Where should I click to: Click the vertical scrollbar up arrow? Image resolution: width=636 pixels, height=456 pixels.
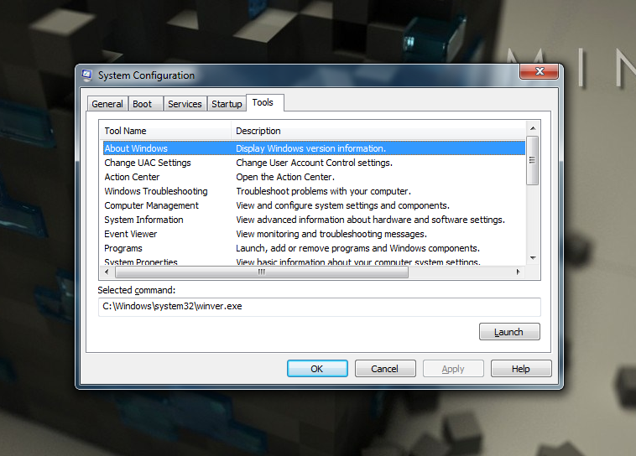[x=533, y=128]
